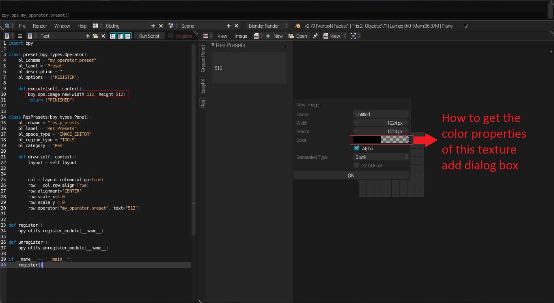Create a new text block plus icon
The image size is (554, 303).
coord(88,36)
